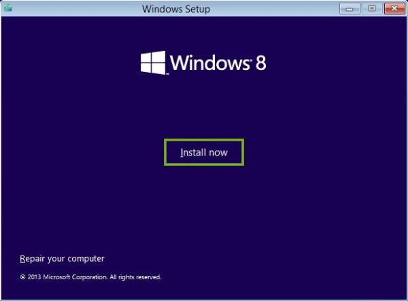Close the Windows Setup window
Screen dimensions: 408x301
click(x=394, y=9)
